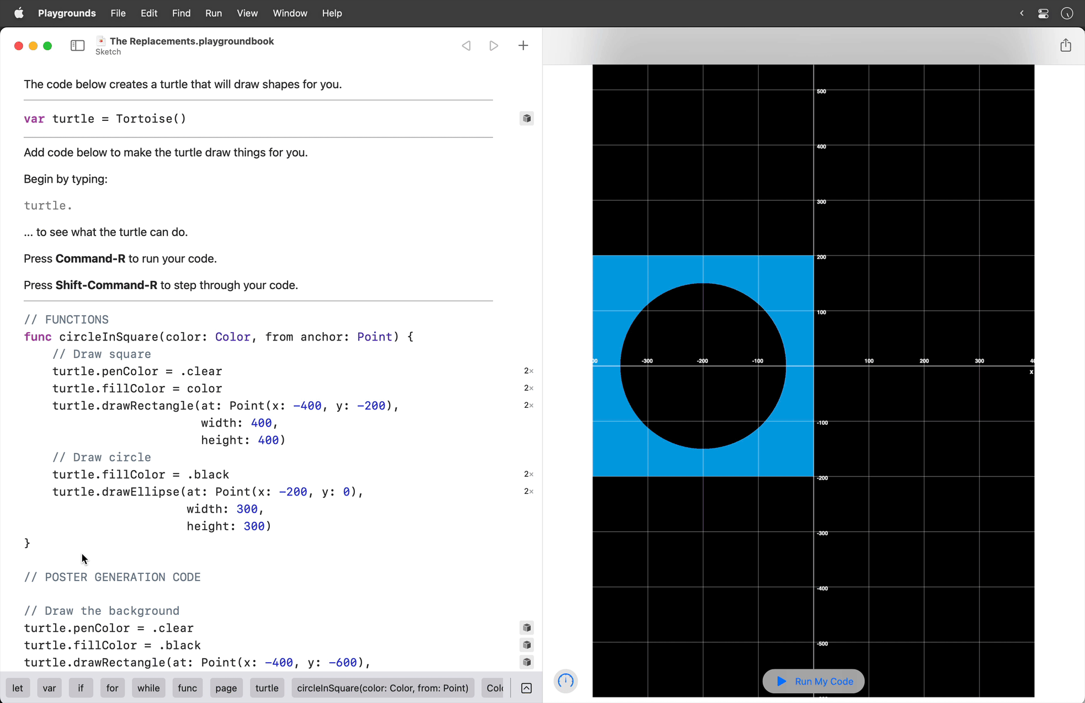Go to the next page with the forward triangle
Viewport: 1085px width, 703px height.
[x=493, y=45]
